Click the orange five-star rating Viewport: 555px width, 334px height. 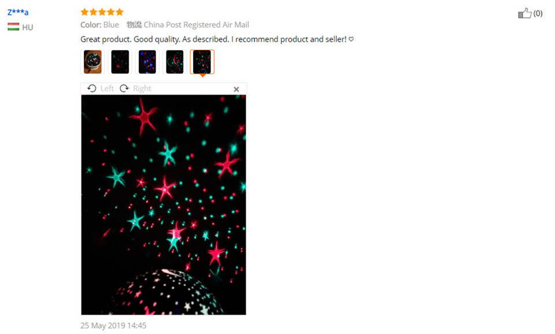(102, 12)
